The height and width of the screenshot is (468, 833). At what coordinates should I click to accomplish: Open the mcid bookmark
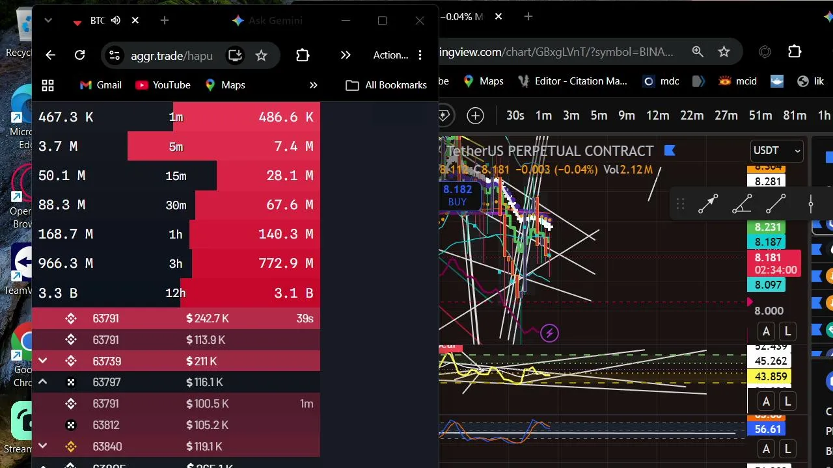(x=737, y=81)
